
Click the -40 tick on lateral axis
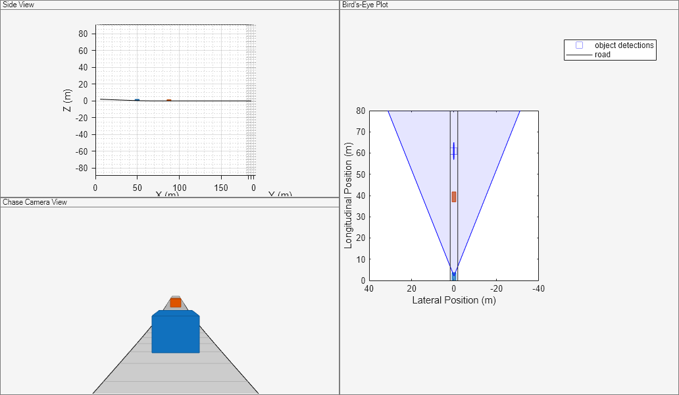pos(538,288)
